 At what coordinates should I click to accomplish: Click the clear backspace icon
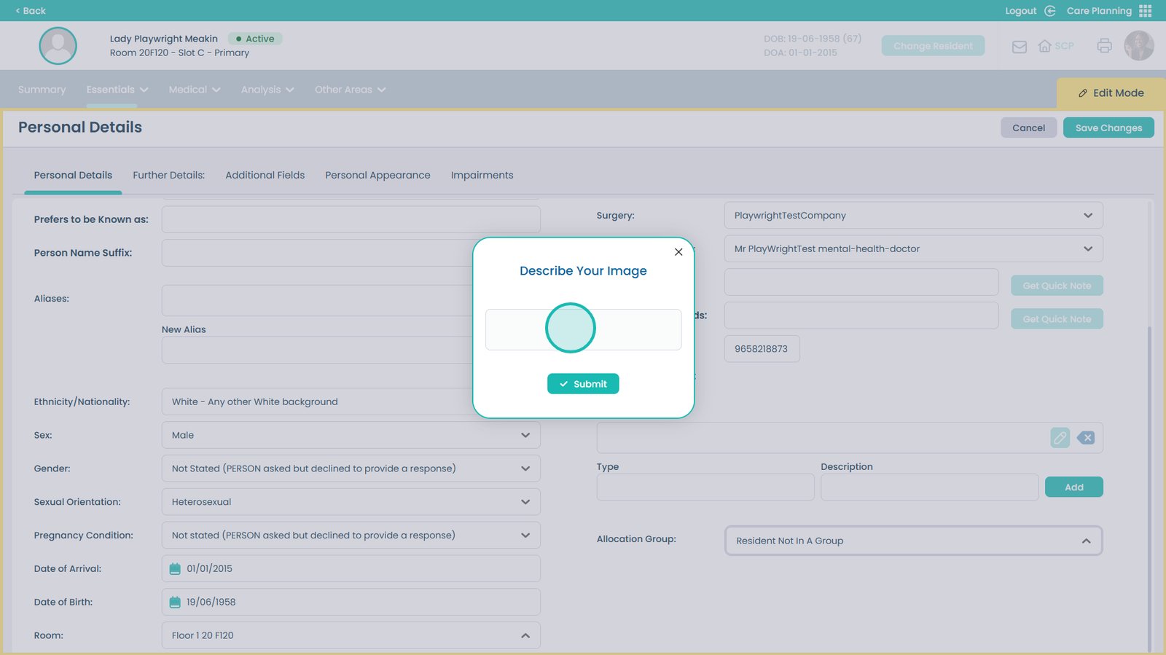click(1086, 438)
